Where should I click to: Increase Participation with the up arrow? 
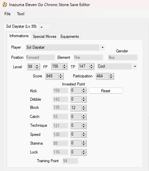point(111,75)
